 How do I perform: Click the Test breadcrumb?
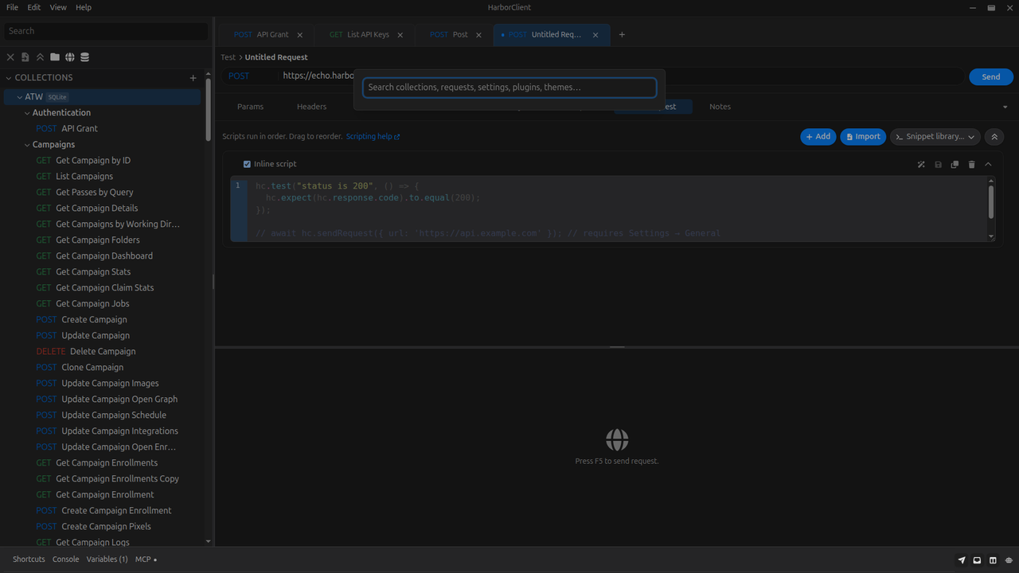tap(228, 57)
